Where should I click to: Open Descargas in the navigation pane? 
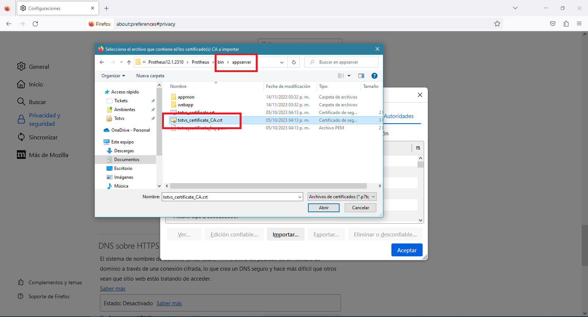pos(124,151)
